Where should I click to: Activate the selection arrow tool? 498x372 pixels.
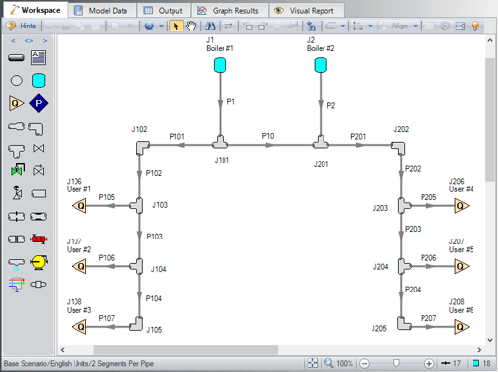pos(175,26)
